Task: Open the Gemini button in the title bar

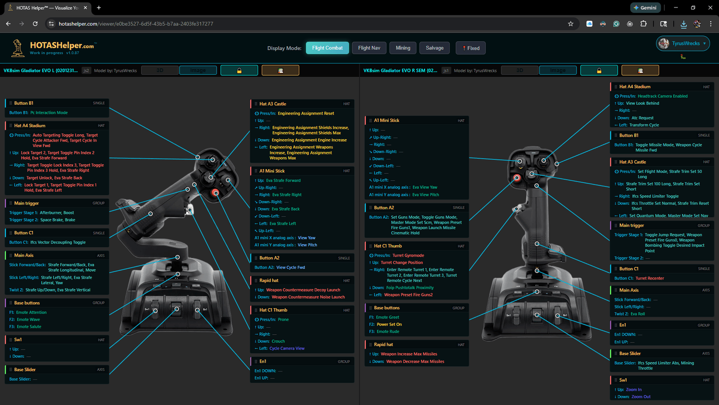Action: tap(645, 8)
